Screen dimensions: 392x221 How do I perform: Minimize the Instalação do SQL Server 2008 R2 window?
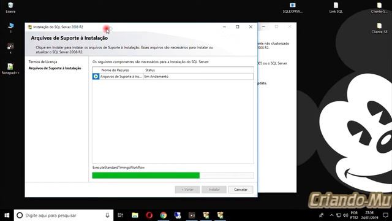(x=224, y=27)
